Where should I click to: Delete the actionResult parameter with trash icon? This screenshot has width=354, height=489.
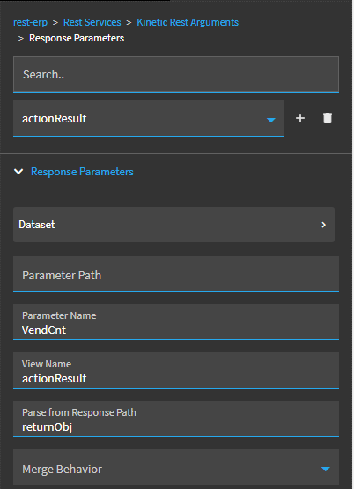click(328, 118)
